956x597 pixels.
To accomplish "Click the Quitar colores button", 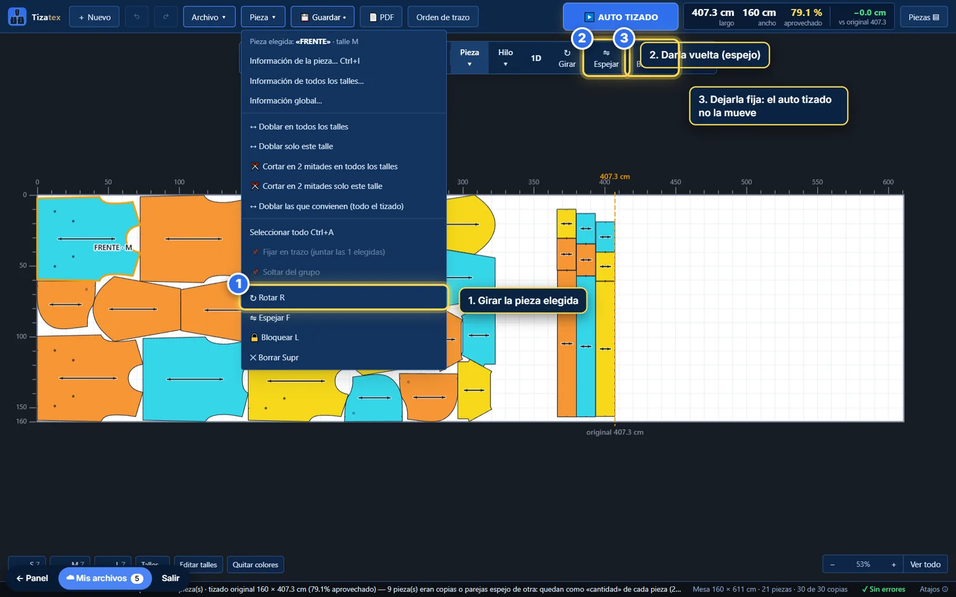I will [255, 565].
